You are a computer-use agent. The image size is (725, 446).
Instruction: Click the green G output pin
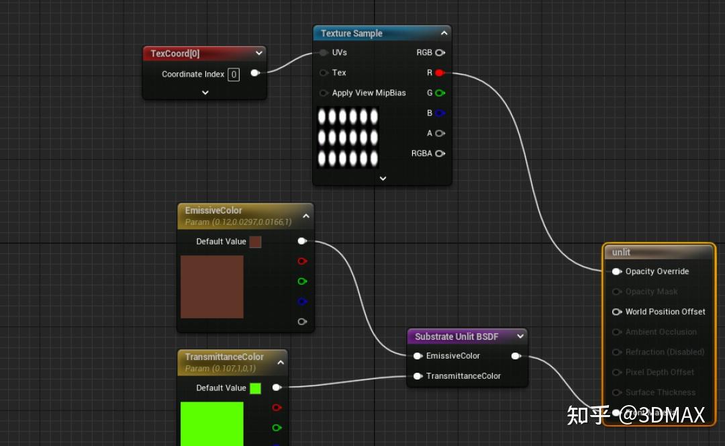(x=440, y=93)
